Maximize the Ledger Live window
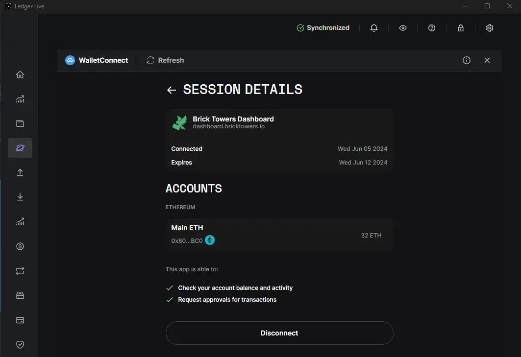Viewport: 521px width, 357px height. pyautogui.click(x=487, y=6)
